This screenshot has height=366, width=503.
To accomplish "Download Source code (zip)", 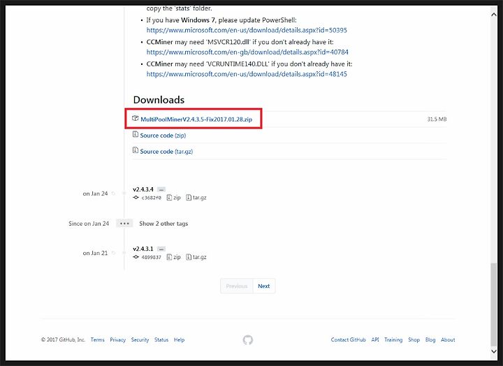I will 163,136.
